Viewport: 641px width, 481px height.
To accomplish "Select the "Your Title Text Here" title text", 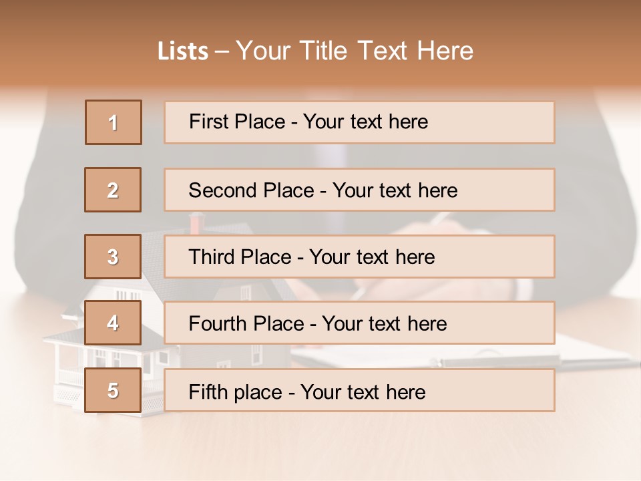I will [355, 51].
